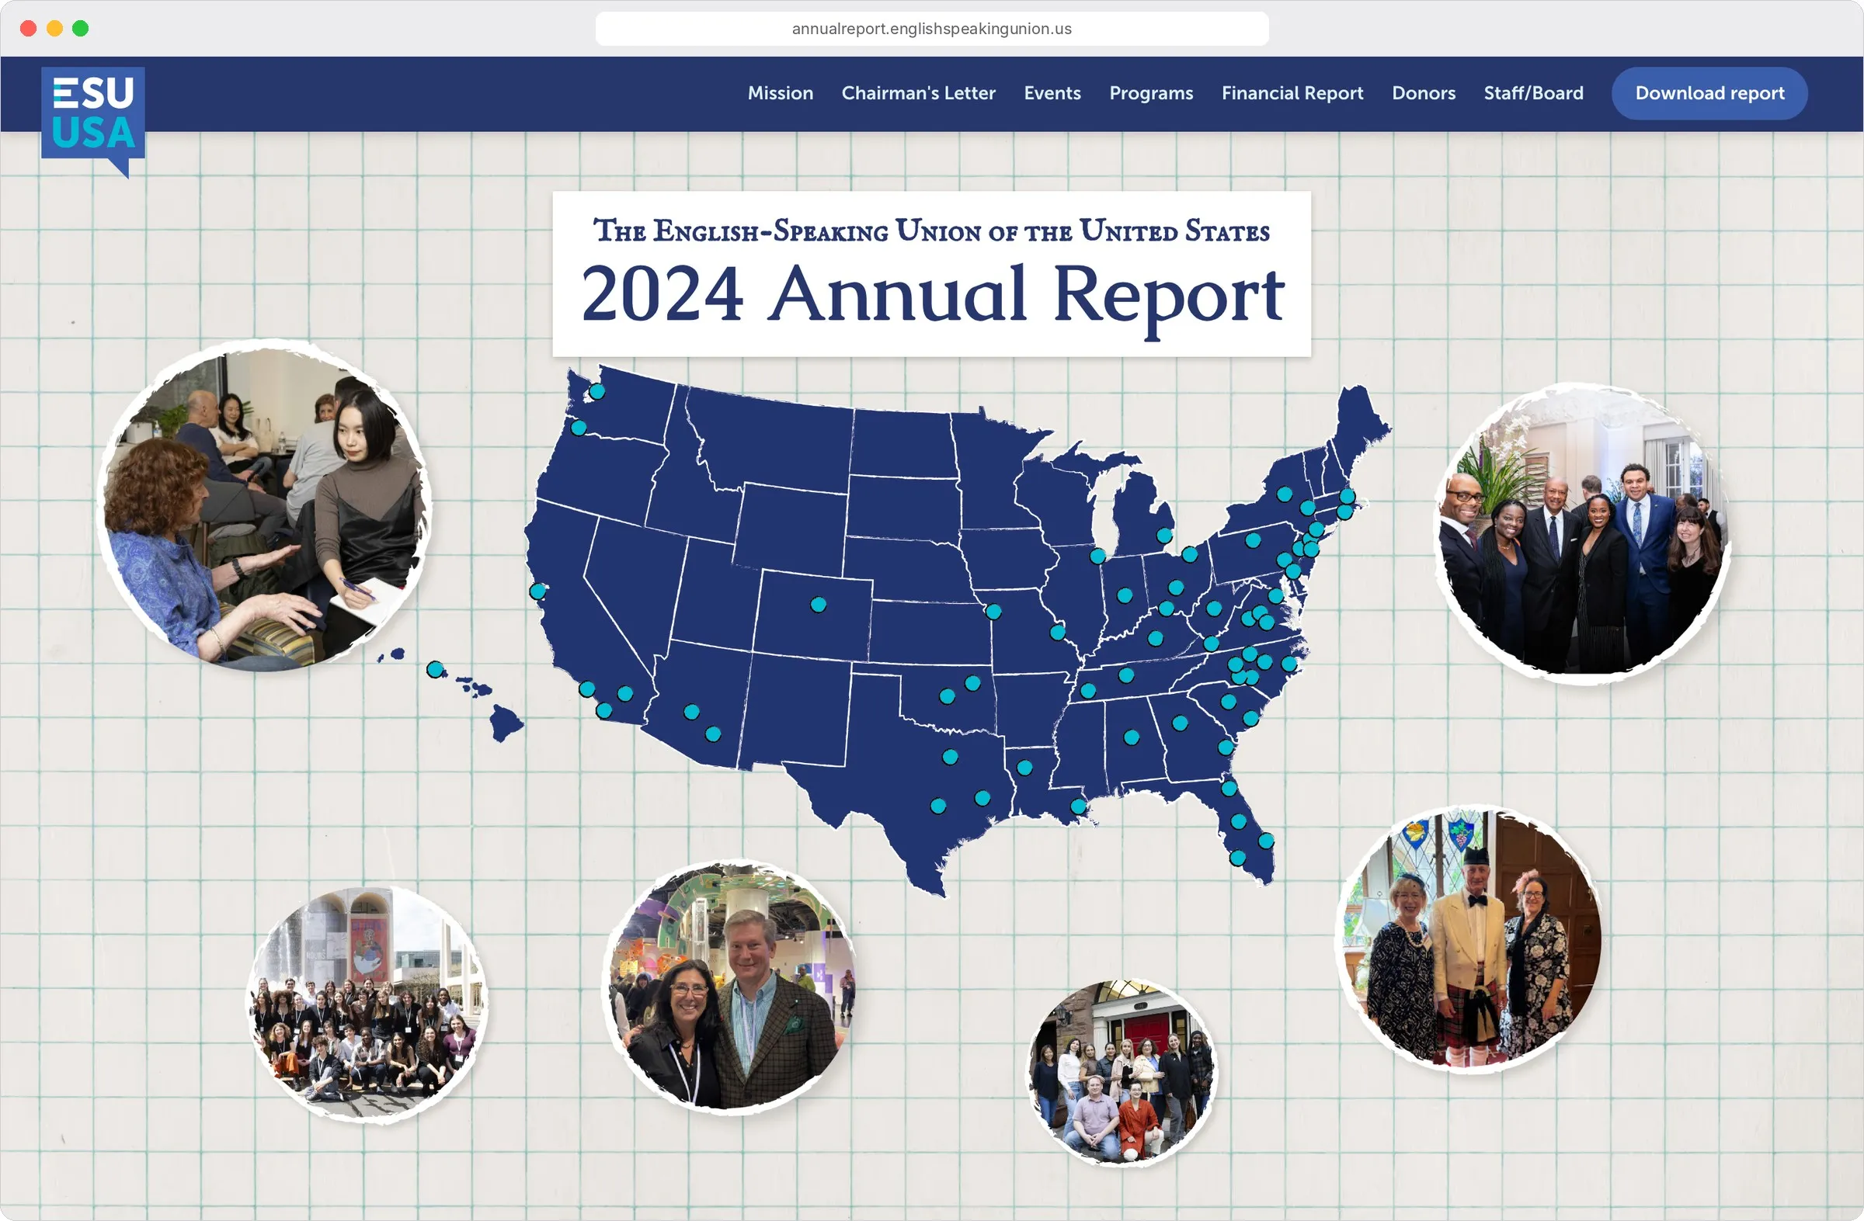
Task: Open the Events nav item
Action: [x=1052, y=93]
